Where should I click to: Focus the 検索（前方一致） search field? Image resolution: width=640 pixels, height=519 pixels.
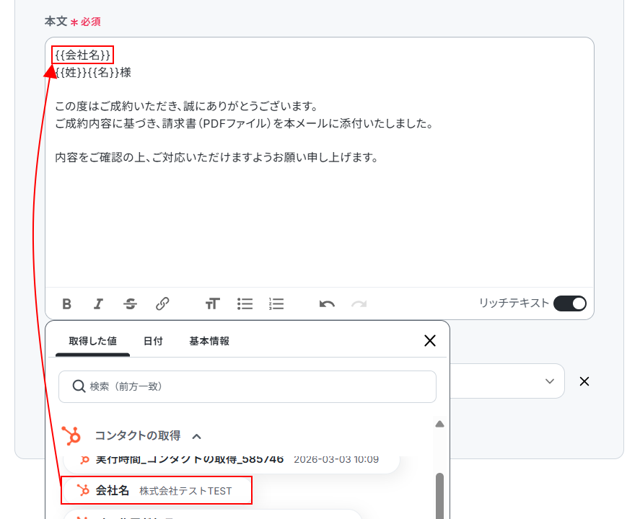(247, 386)
